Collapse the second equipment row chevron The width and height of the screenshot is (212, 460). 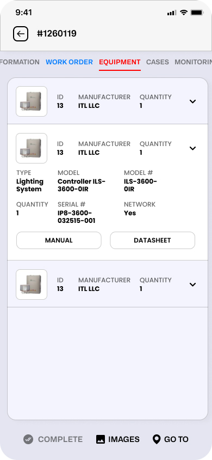192,148
